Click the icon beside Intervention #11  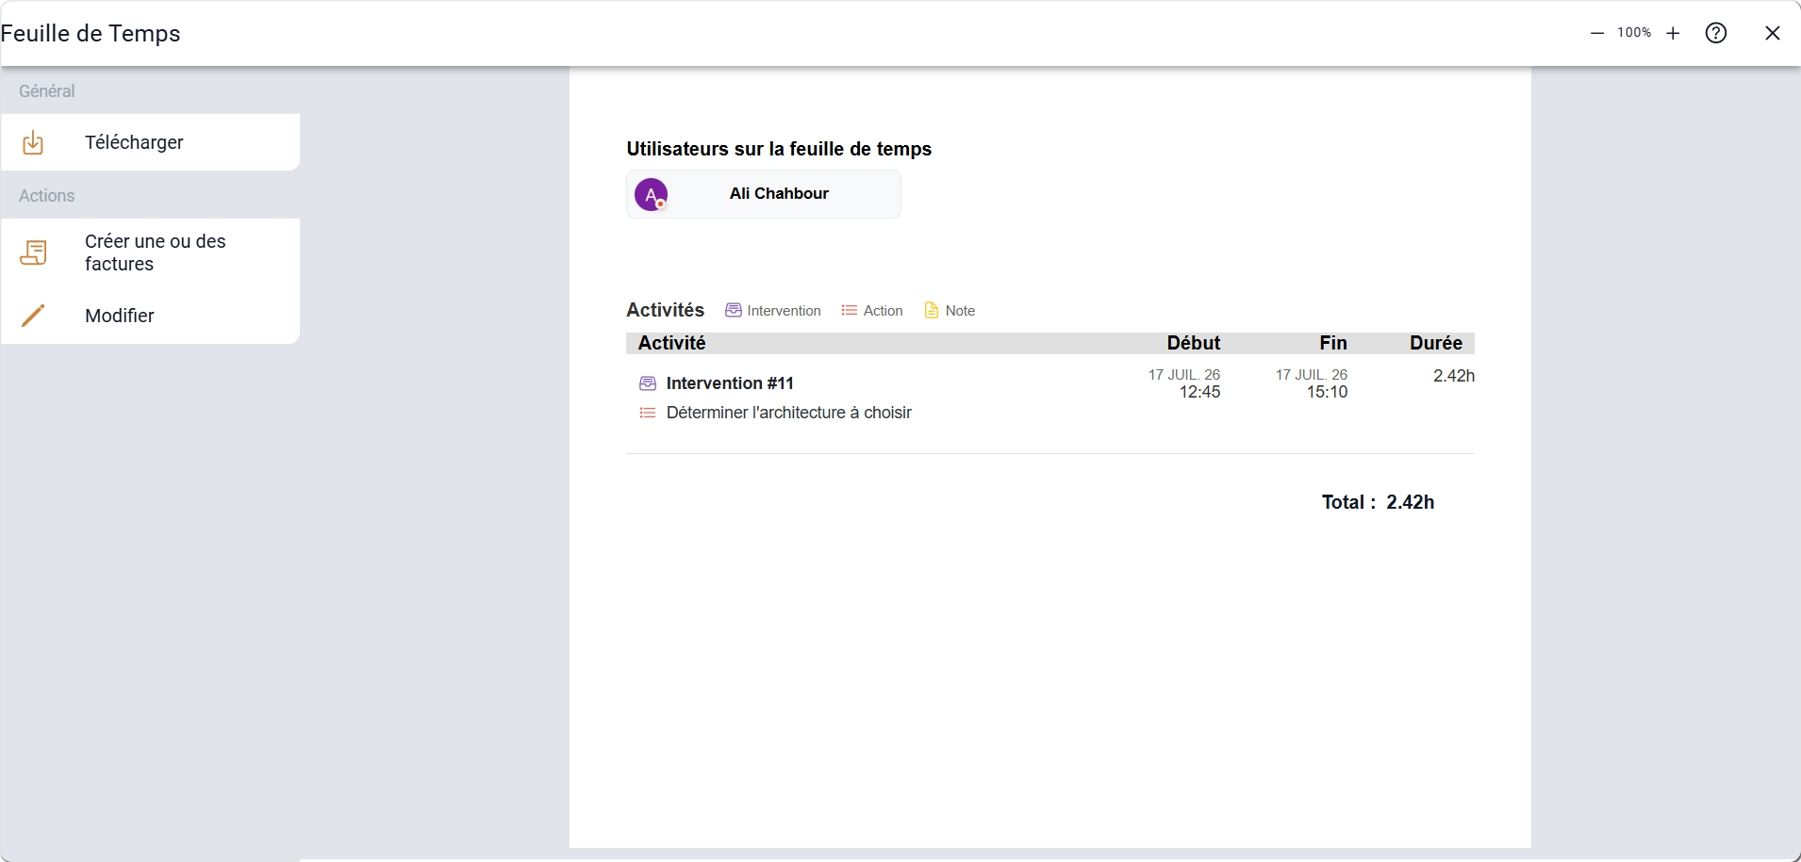tap(648, 383)
